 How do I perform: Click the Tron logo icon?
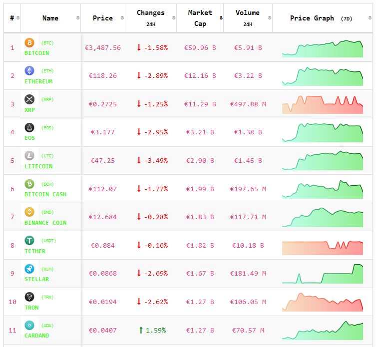click(29, 297)
